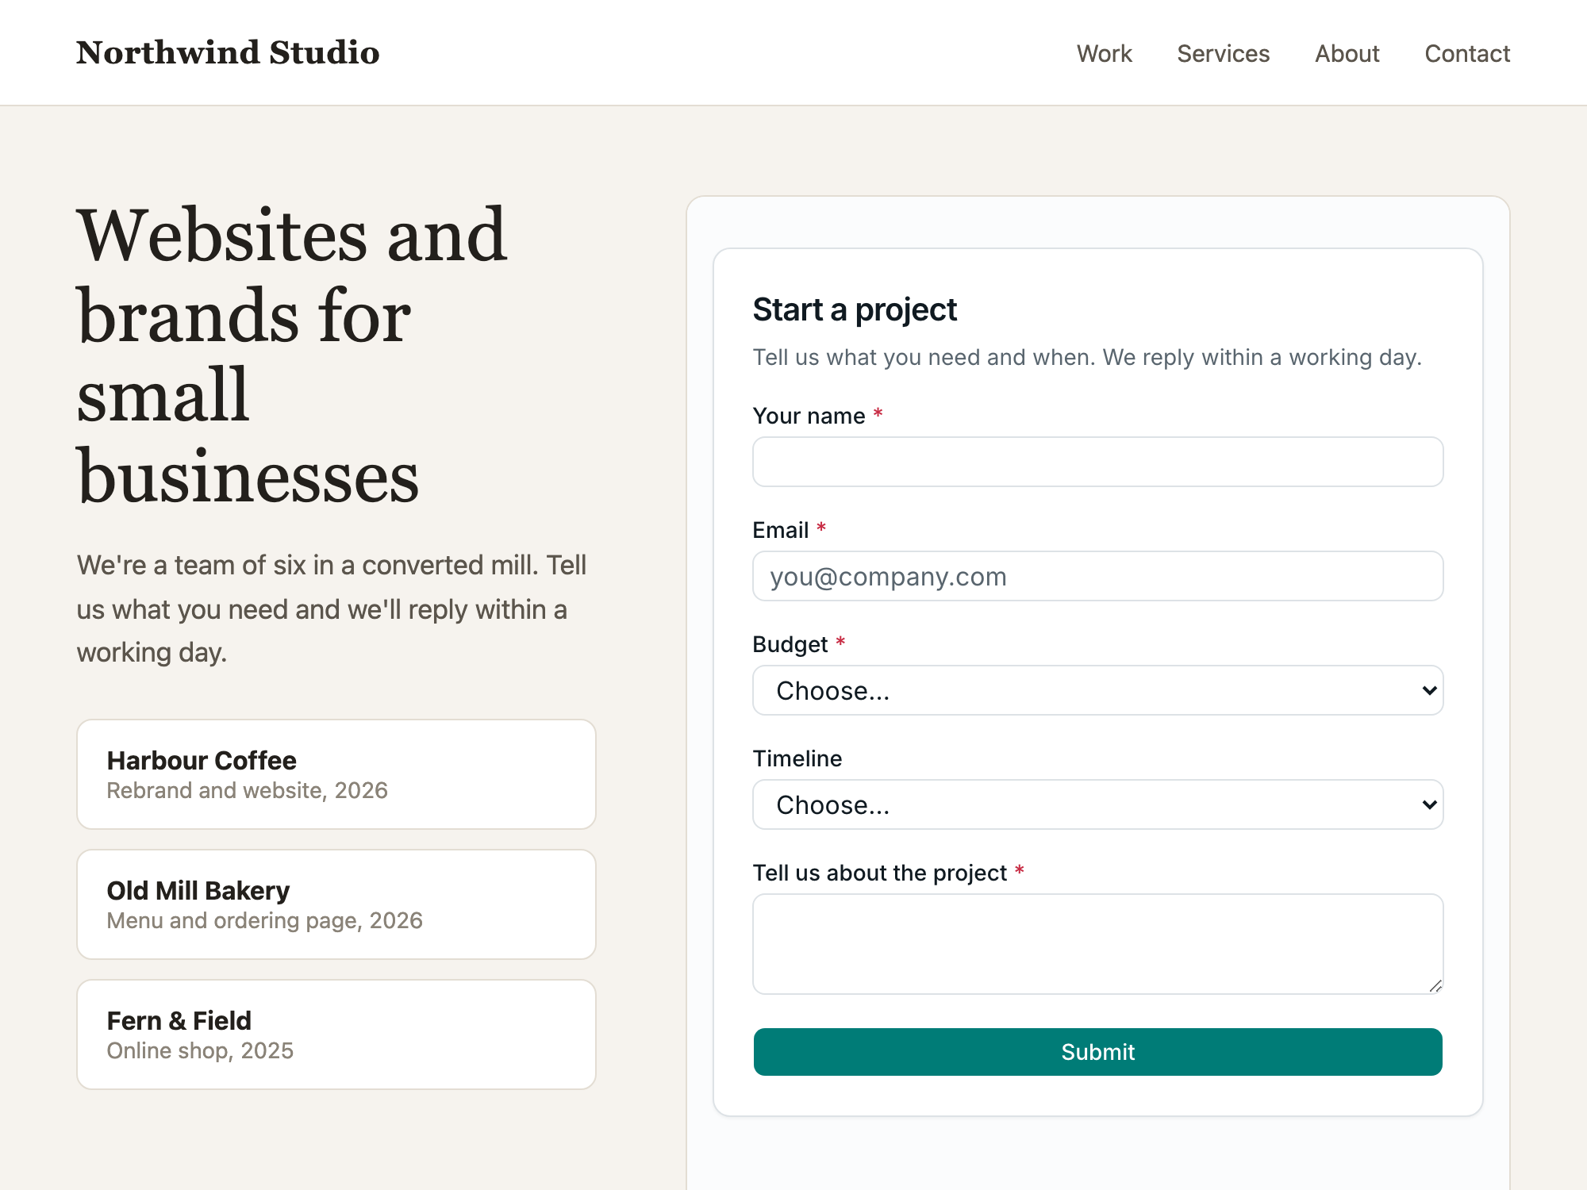Select Contact in the top navigation
This screenshot has height=1190, width=1587.
(1467, 53)
